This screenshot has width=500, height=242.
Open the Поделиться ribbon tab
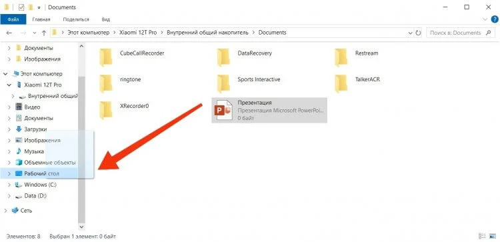[x=76, y=19]
